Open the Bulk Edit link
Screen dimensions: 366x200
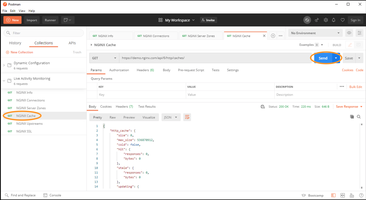point(356,87)
